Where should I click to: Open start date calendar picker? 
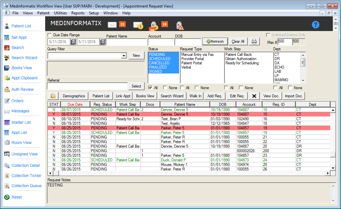pyautogui.click(x=73, y=42)
